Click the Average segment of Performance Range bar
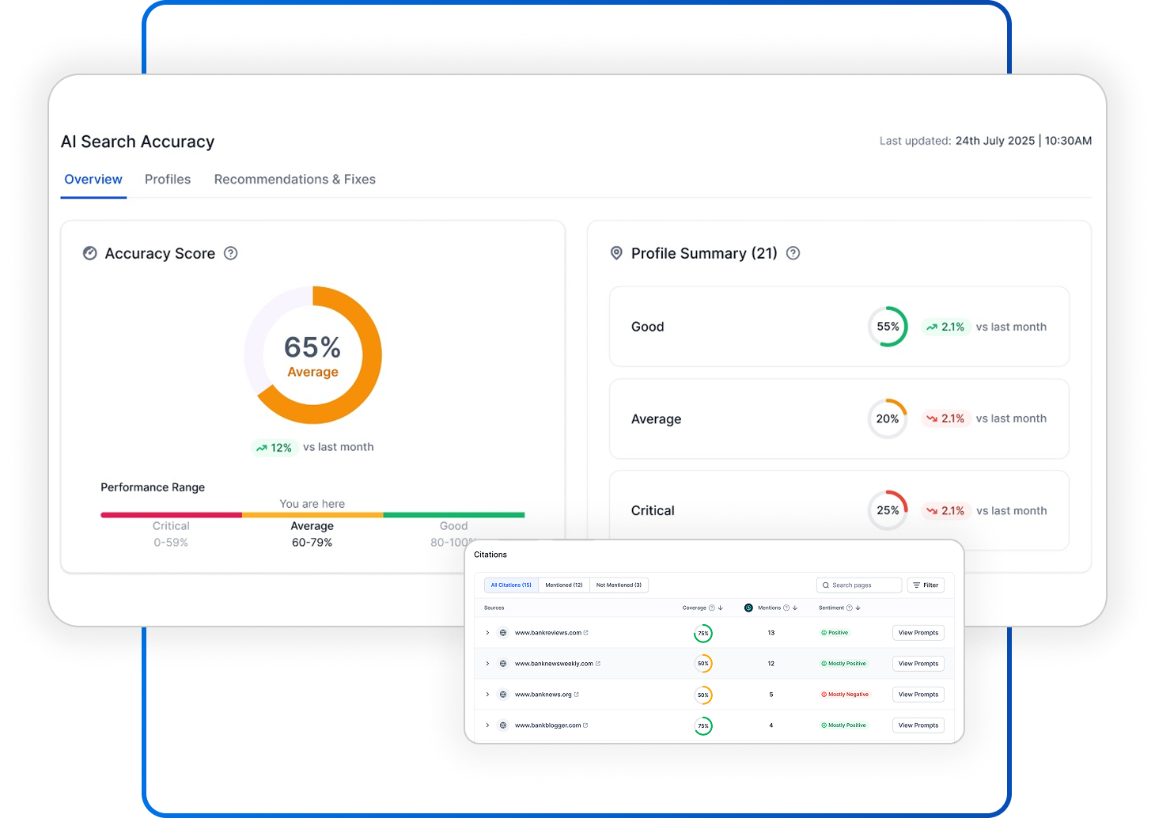This screenshot has height=818, width=1155. coord(312,514)
